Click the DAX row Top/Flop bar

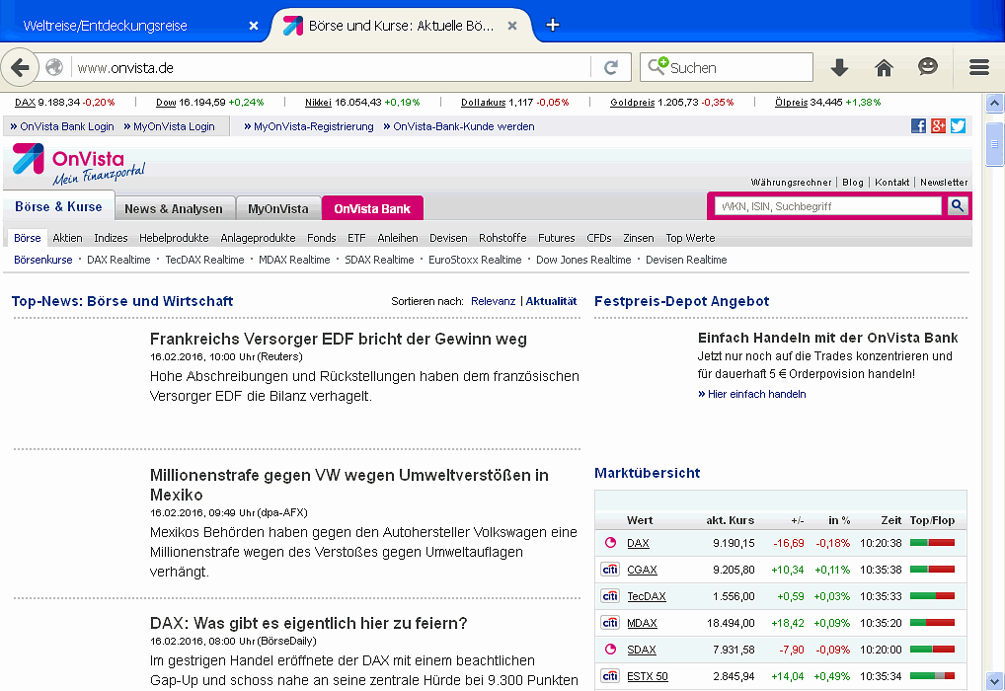coord(932,543)
